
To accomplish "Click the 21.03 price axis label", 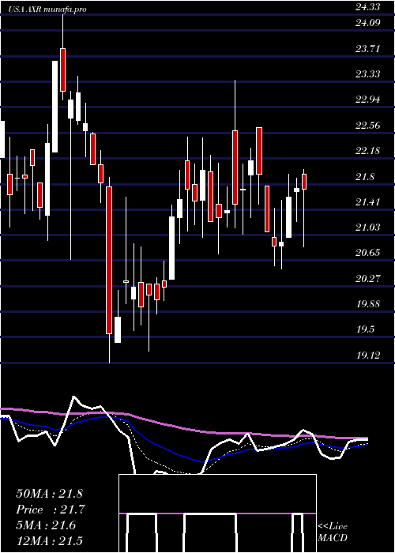I will pos(369,228).
